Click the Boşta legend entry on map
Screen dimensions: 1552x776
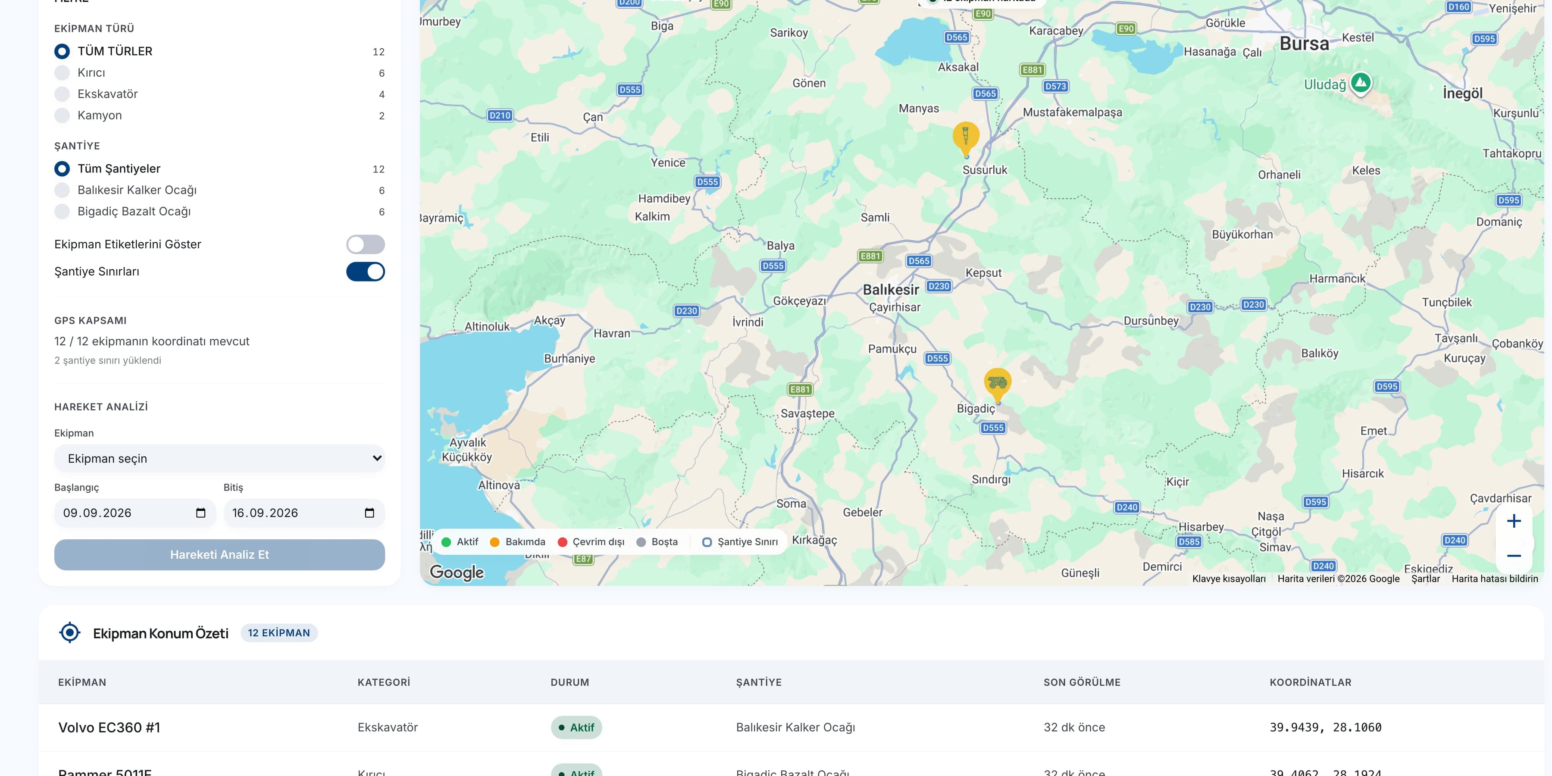(657, 541)
